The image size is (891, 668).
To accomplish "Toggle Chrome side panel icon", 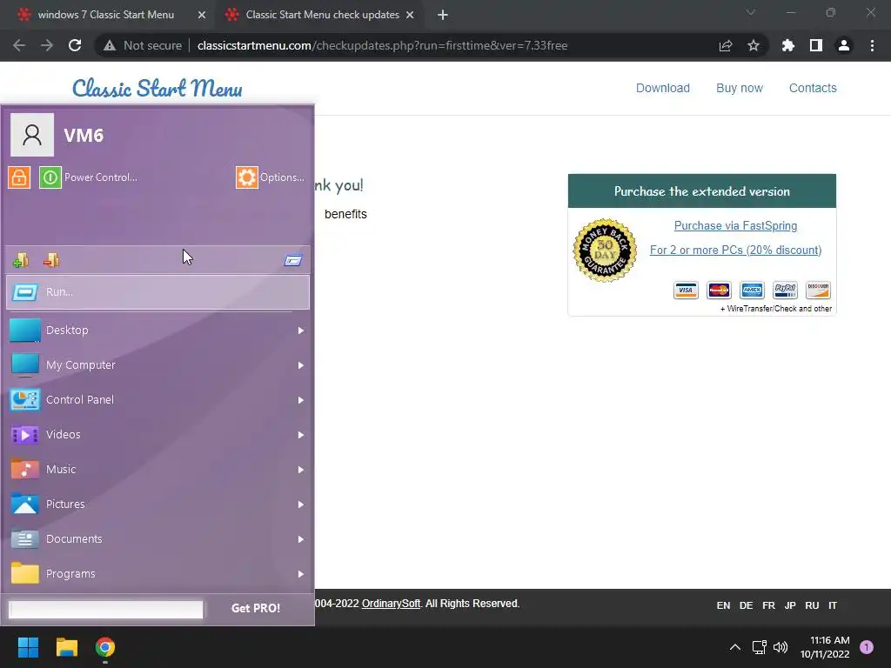I will click(816, 45).
